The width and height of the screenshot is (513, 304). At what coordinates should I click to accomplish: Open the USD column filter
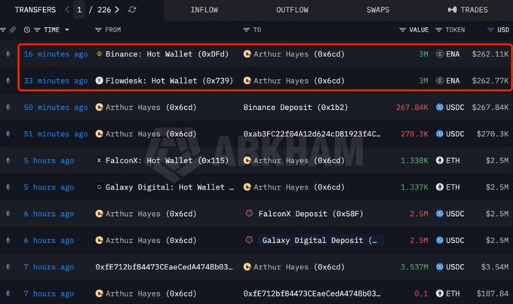490,29
